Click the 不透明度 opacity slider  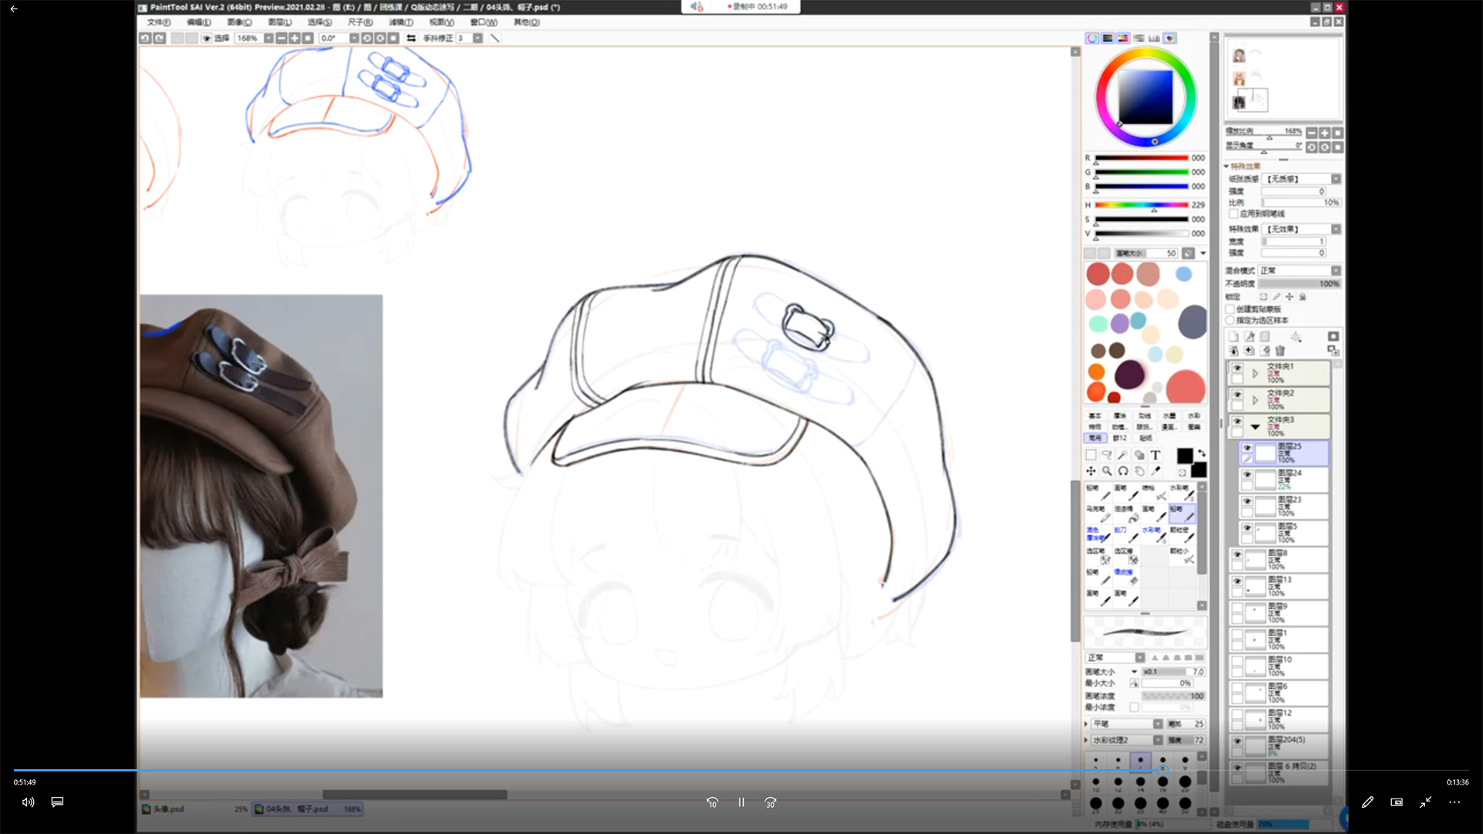pos(1300,284)
